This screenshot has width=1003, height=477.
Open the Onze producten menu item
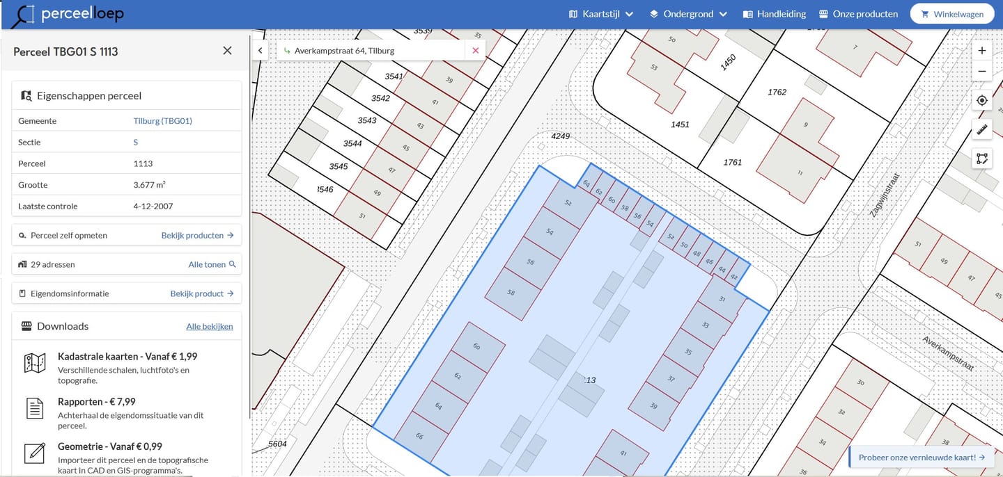click(858, 14)
